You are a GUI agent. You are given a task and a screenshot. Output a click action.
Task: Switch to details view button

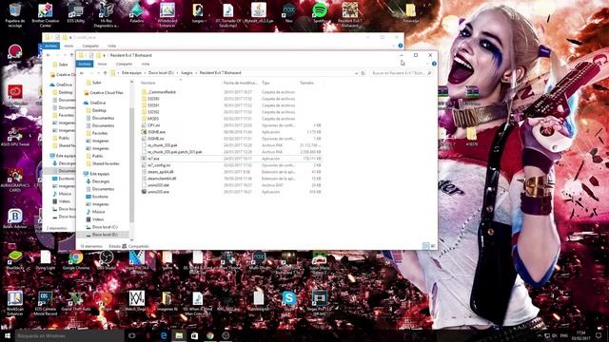(425, 246)
